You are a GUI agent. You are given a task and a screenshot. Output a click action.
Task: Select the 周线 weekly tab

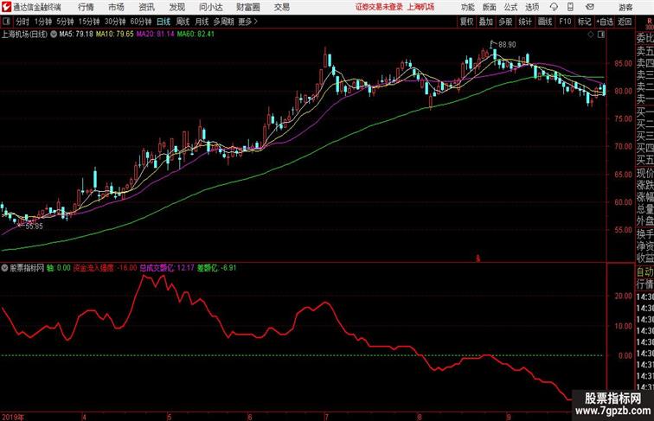(183, 22)
